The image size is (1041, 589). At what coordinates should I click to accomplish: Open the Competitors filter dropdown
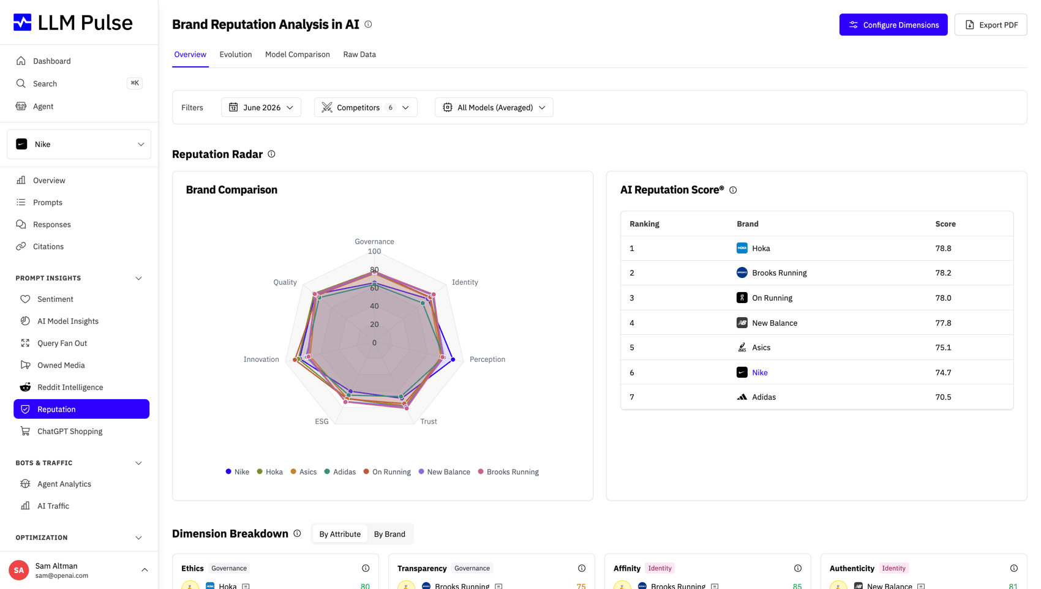pos(366,108)
